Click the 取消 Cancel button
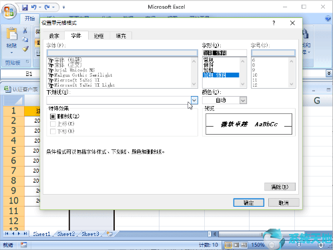 (x=284, y=203)
